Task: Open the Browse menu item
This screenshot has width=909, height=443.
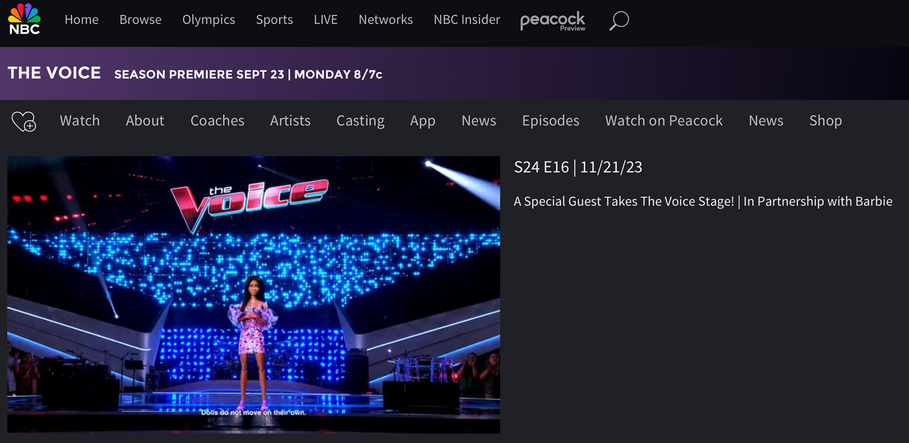Action: 140,19
